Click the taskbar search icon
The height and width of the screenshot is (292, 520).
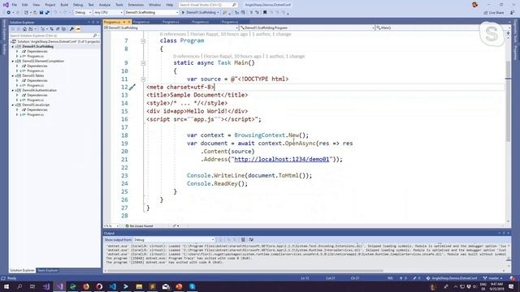19,286
